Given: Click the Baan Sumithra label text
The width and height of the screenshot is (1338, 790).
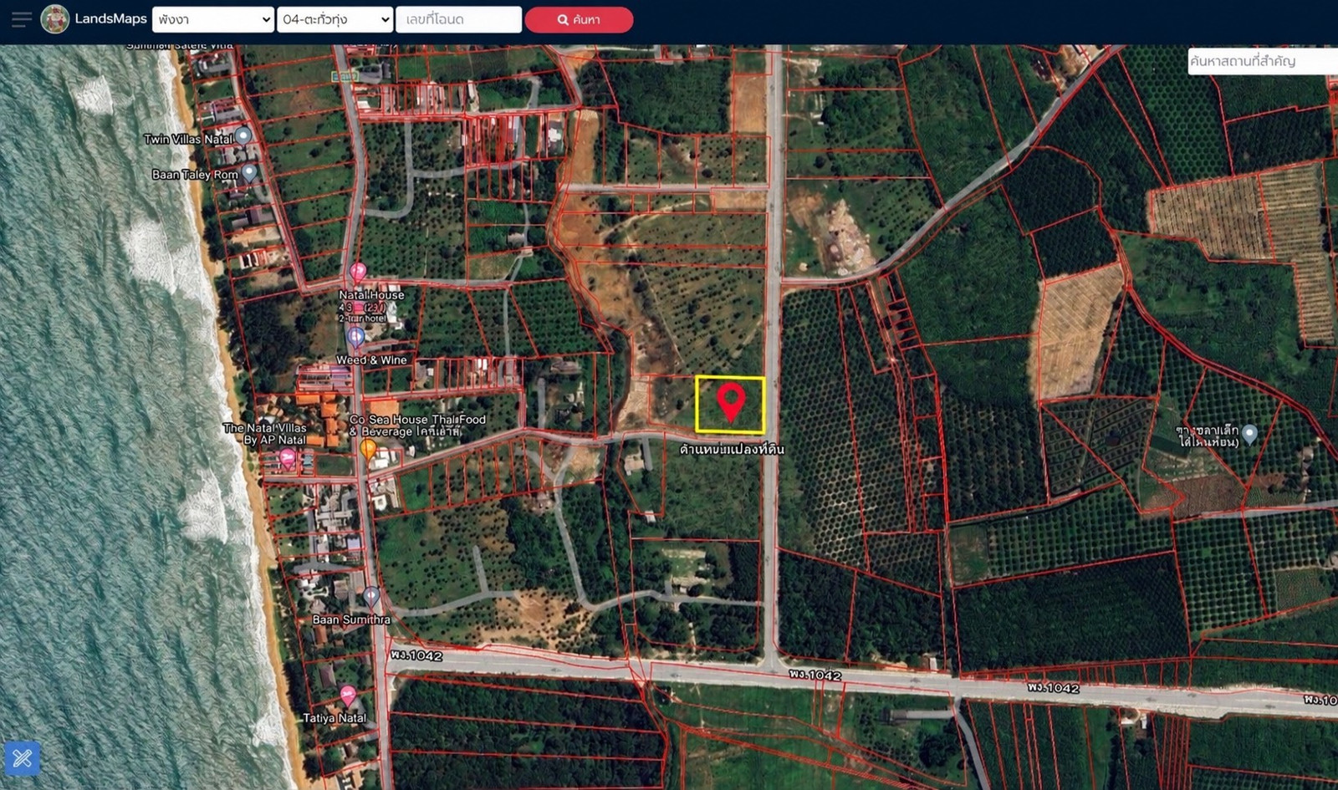Looking at the screenshot, I should 351,619.
